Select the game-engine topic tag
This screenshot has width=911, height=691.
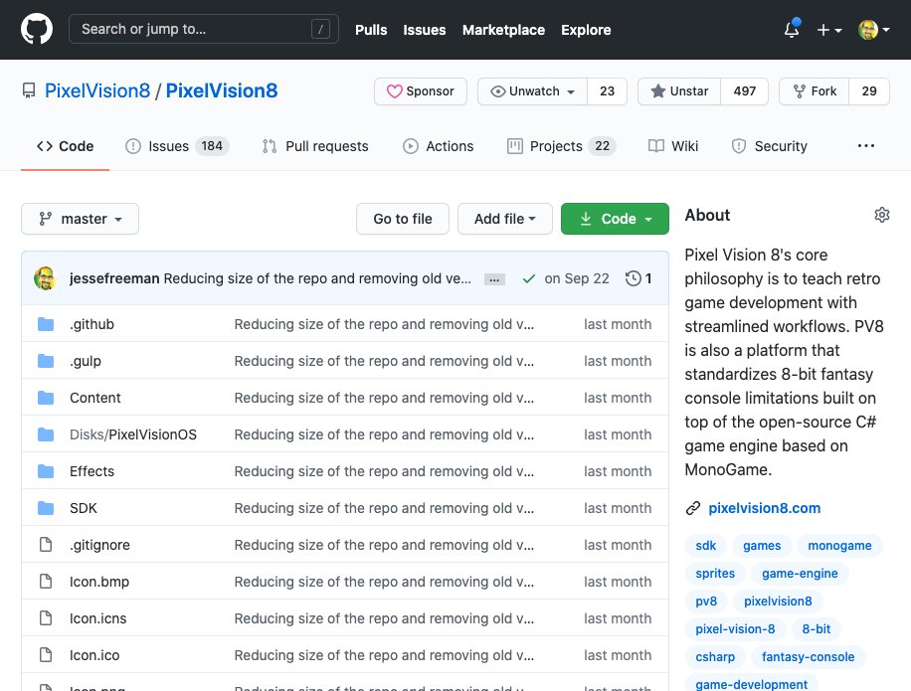(800, 574)
